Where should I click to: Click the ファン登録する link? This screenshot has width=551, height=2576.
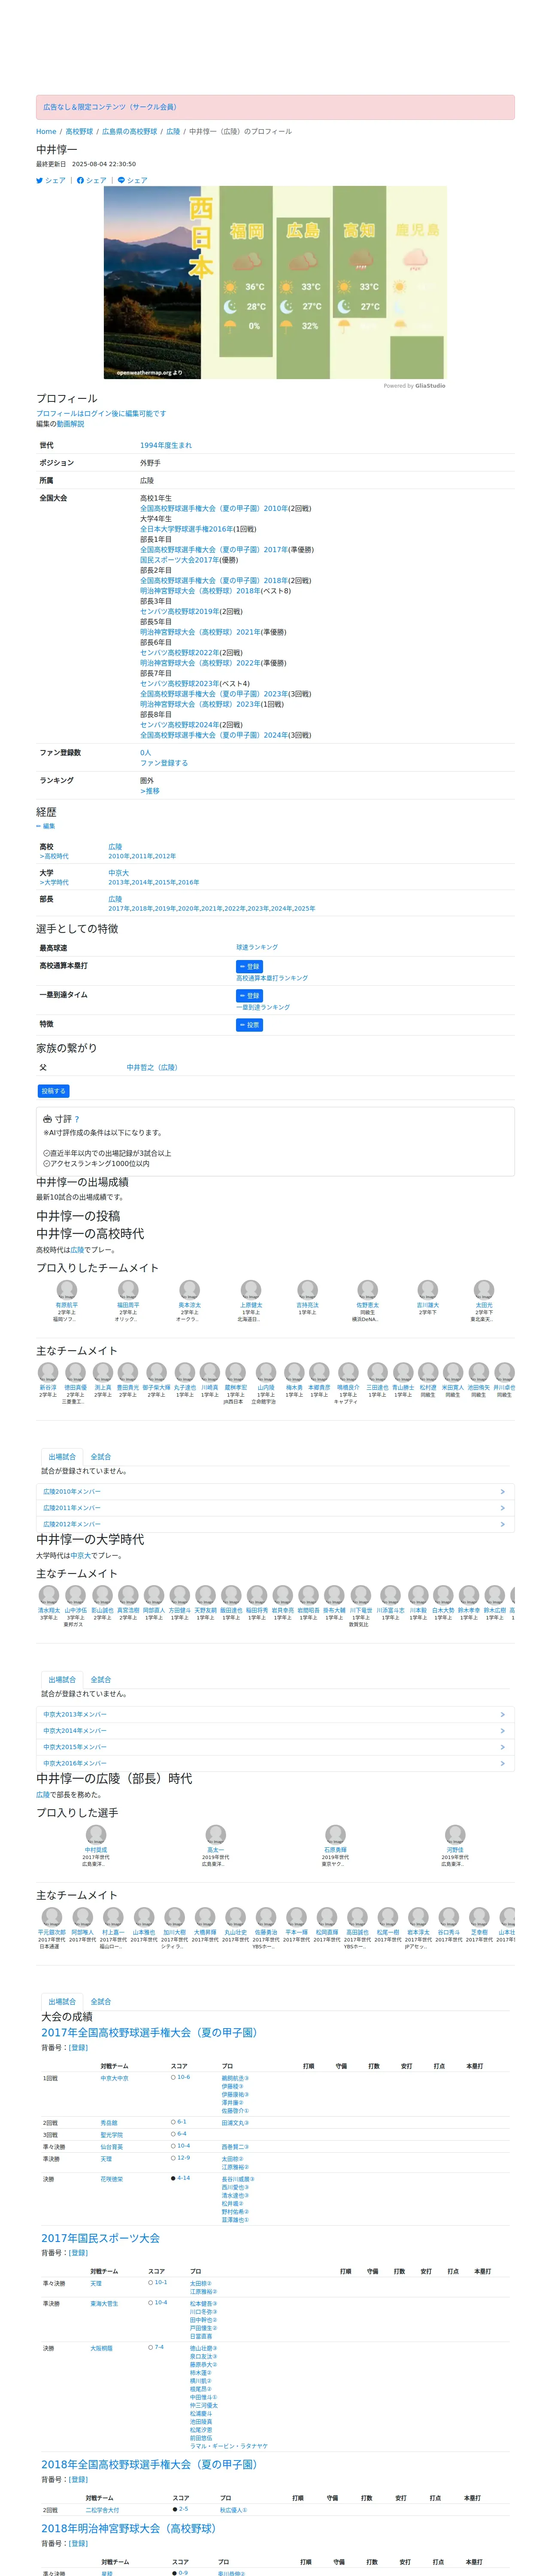click(164, 763)
